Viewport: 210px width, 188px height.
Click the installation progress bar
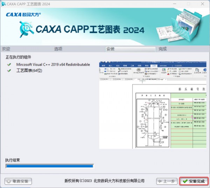50,166
